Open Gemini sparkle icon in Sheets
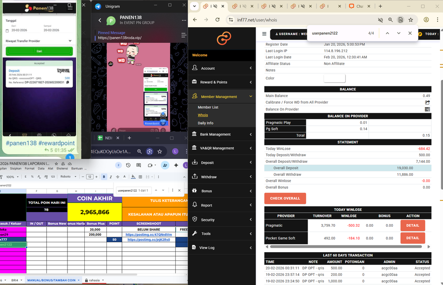 (176, 165)
